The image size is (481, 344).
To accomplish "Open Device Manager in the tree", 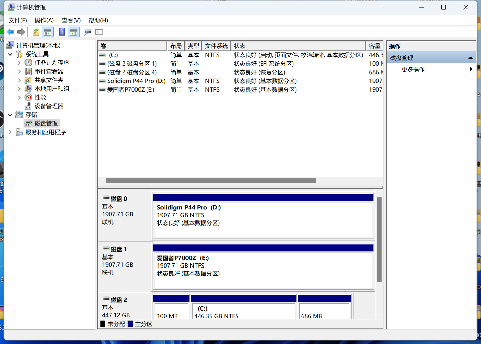I will point(49,106).
